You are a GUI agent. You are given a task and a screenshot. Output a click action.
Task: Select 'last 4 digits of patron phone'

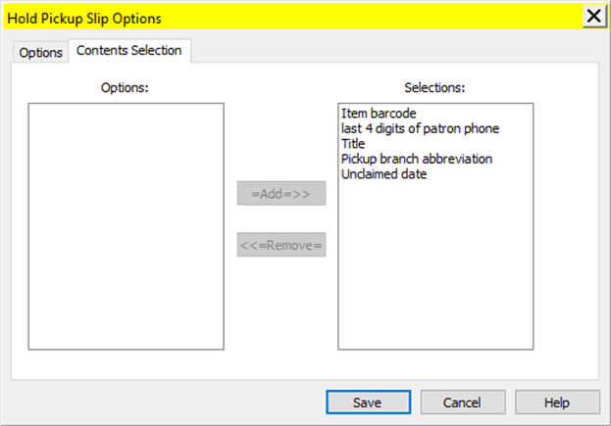[x=421, y=128]
